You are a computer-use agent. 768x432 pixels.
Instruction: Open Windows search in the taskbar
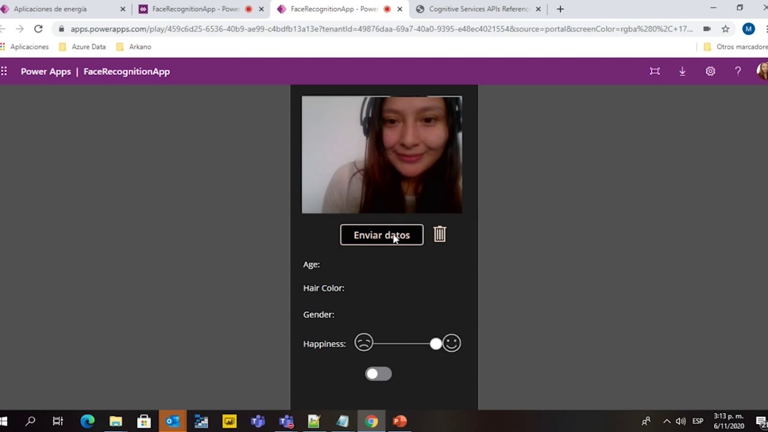click(30, 421)
